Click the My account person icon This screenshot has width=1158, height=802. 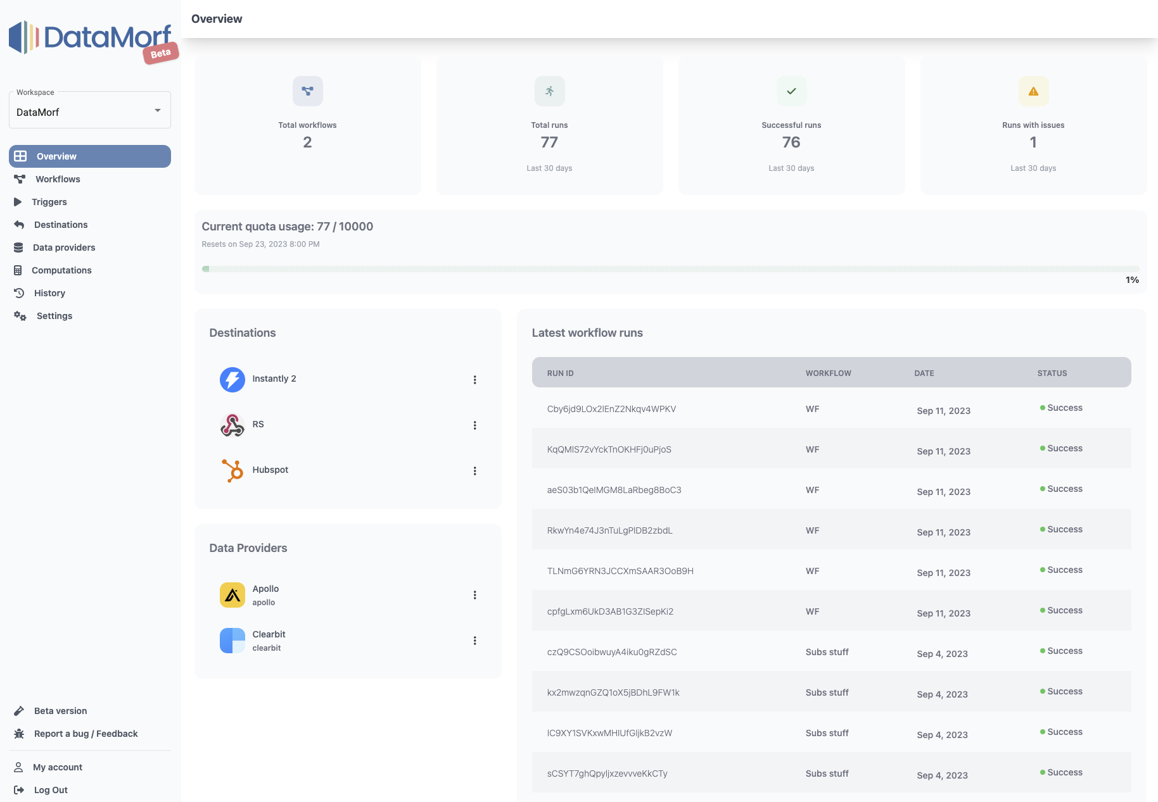18,767
